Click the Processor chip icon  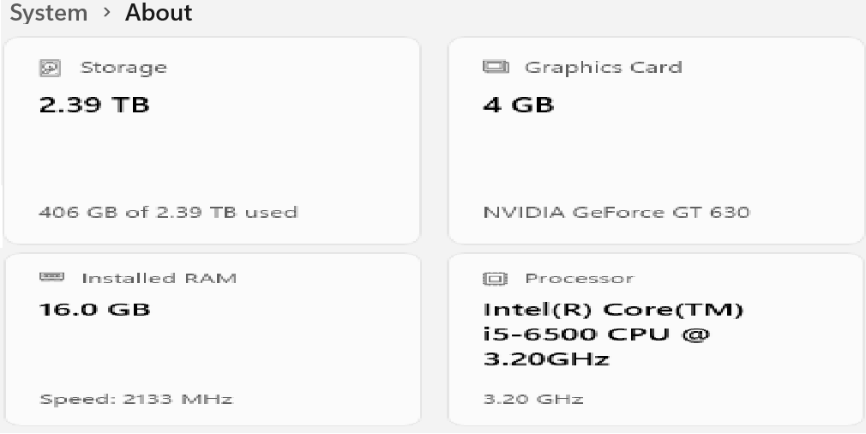(496, 279)
